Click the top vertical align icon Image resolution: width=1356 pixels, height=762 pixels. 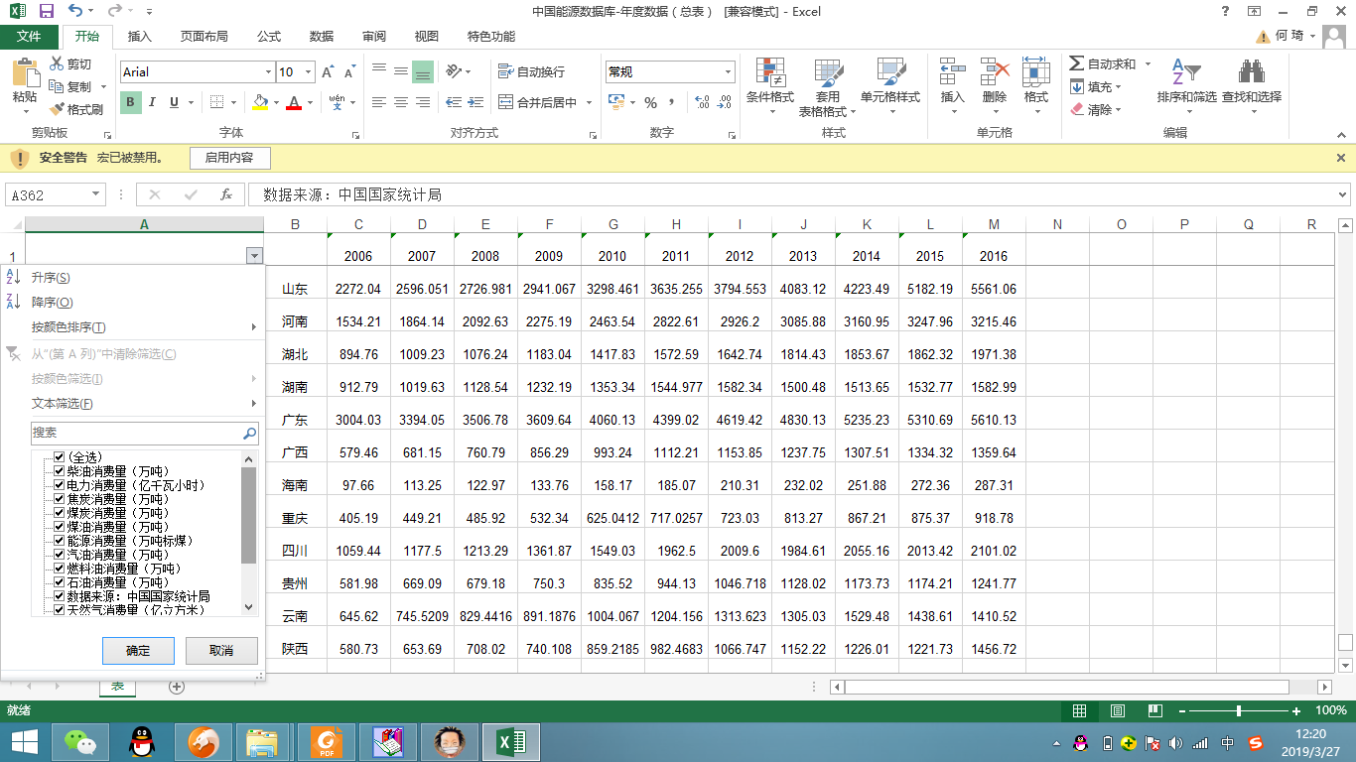click(x=379, y=71)
